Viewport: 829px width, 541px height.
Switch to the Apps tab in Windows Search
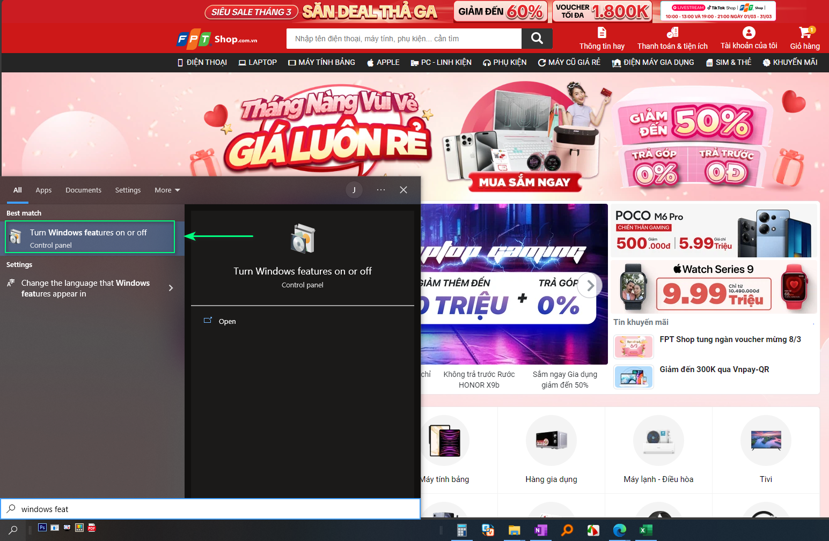(43, 190)
